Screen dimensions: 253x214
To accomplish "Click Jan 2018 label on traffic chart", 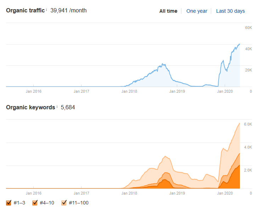I will (129, 91).
